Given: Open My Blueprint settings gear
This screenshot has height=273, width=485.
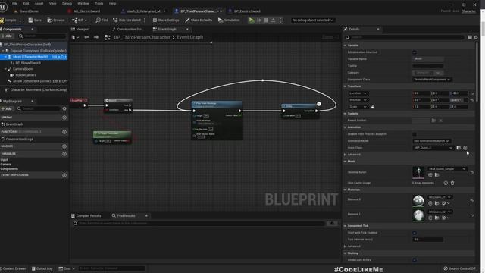Looking at the screenshot, I should (x=64, y=108).
